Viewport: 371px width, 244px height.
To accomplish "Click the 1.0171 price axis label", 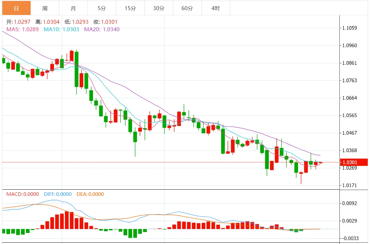I will [x=350, y=185].
